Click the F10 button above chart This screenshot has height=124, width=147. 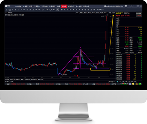point(105,13)
